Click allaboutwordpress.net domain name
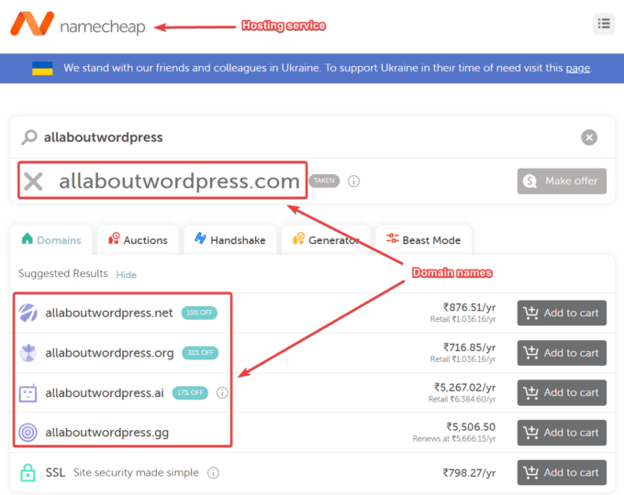The image size is (624, 495). pos(109,313)
